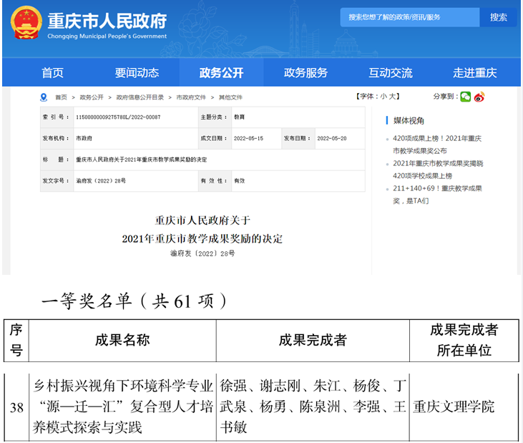This screenshot has height=443, width=523.
Task: Share to WeChat icon
Action: click(x=466, y=97)
